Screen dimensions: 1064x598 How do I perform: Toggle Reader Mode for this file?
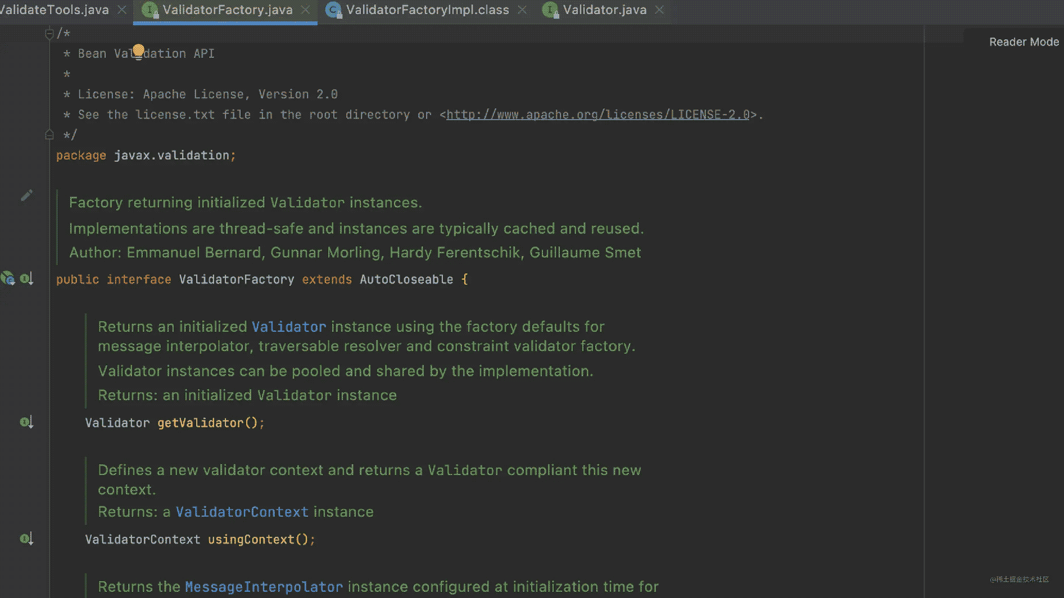(1024, 42)
